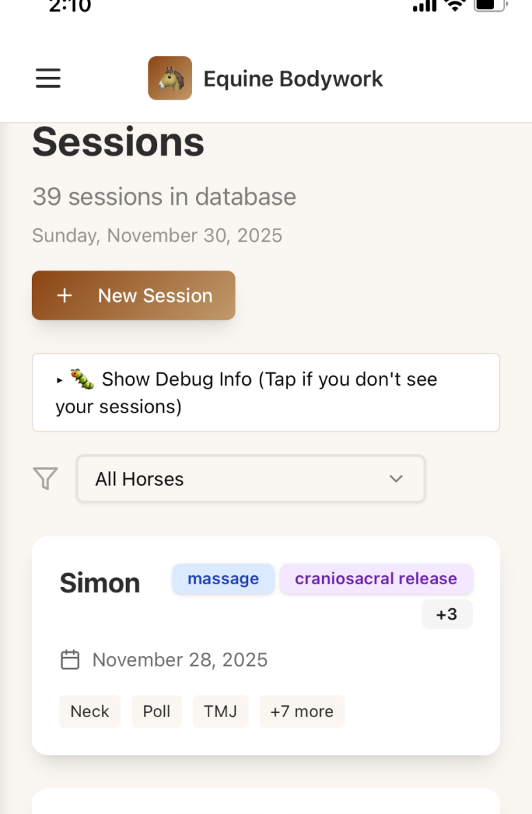Tap the Wi-Fi status icon
Image resolution: width=532 pixels, height=814 pixels.
tap(455, 6)
